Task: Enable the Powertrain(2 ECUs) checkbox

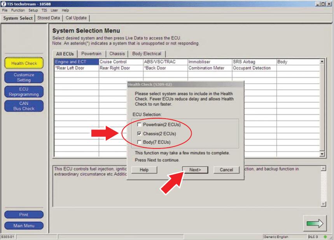Action: pyautogui.click(x=139, y=125)
